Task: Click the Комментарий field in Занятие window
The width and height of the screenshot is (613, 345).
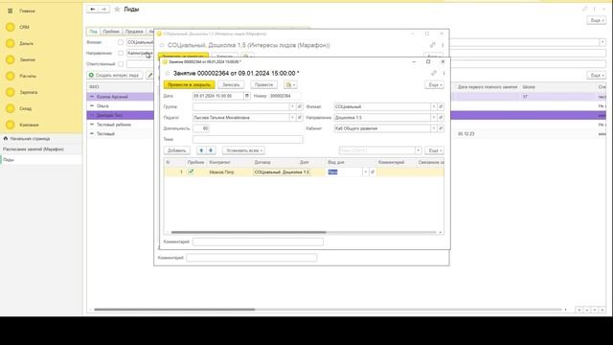Action: click(258, 242)
